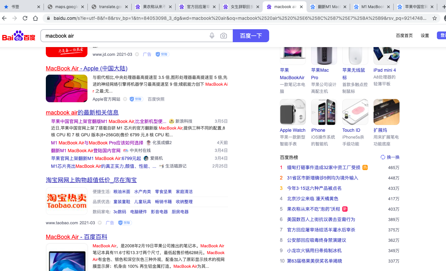The height and width of the screenshot is (271, 446).
Task: Go to 百度首页 from the top right
Action: coord(404,35)
